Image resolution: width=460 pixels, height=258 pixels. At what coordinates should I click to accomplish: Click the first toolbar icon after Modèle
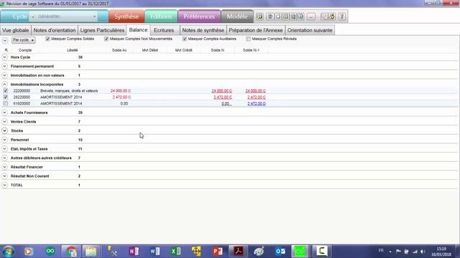pos(259,16)
